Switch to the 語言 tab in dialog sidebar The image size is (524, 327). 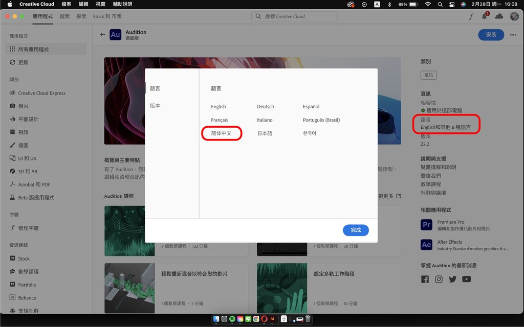pos(155,88)
